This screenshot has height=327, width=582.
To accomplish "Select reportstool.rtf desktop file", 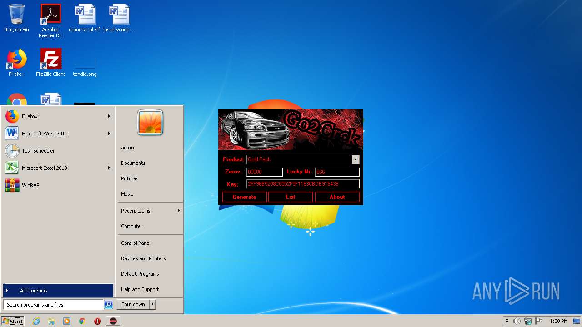I will [x=85, y=18].
